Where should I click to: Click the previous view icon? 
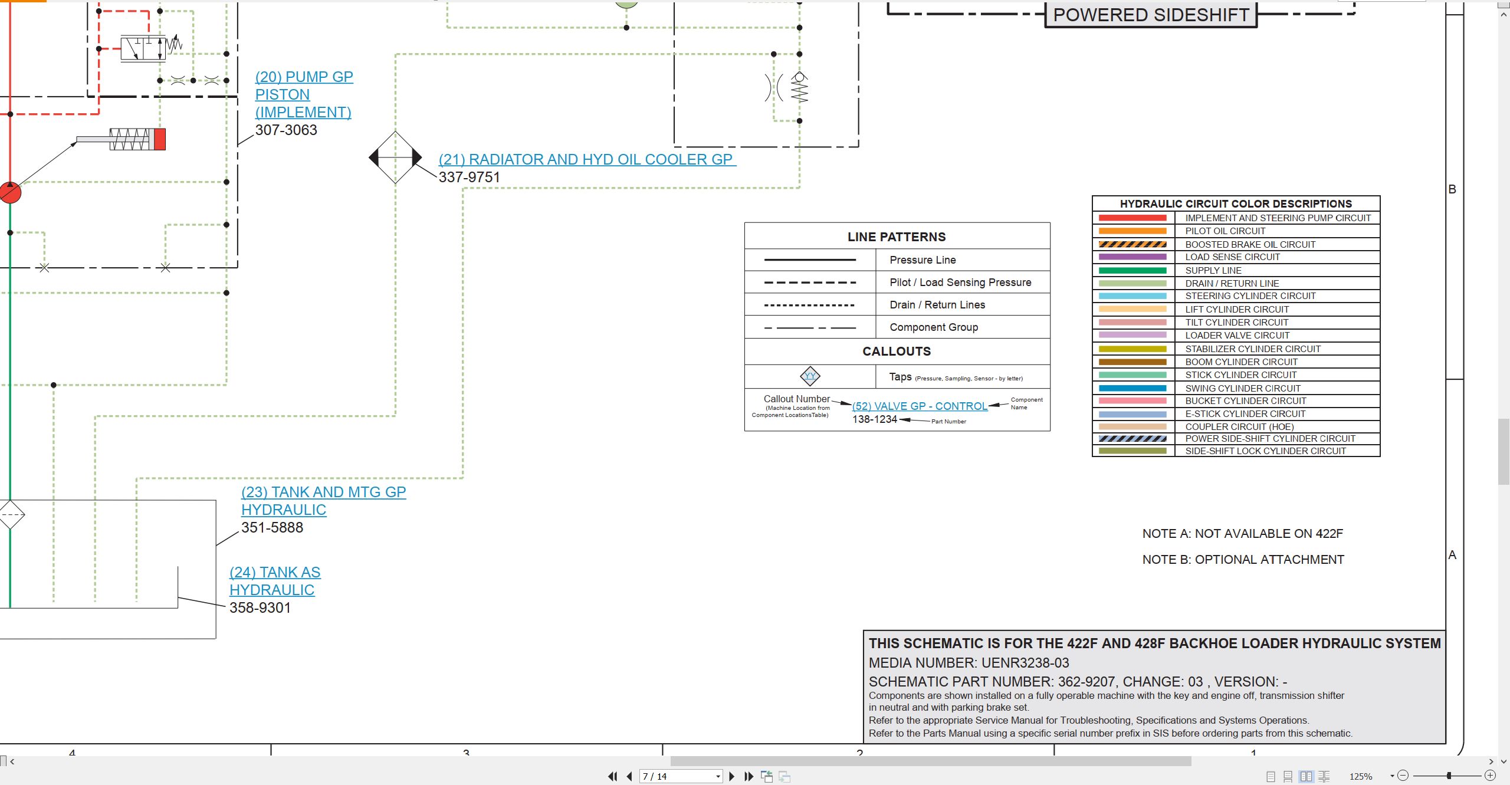pos(767,776)
